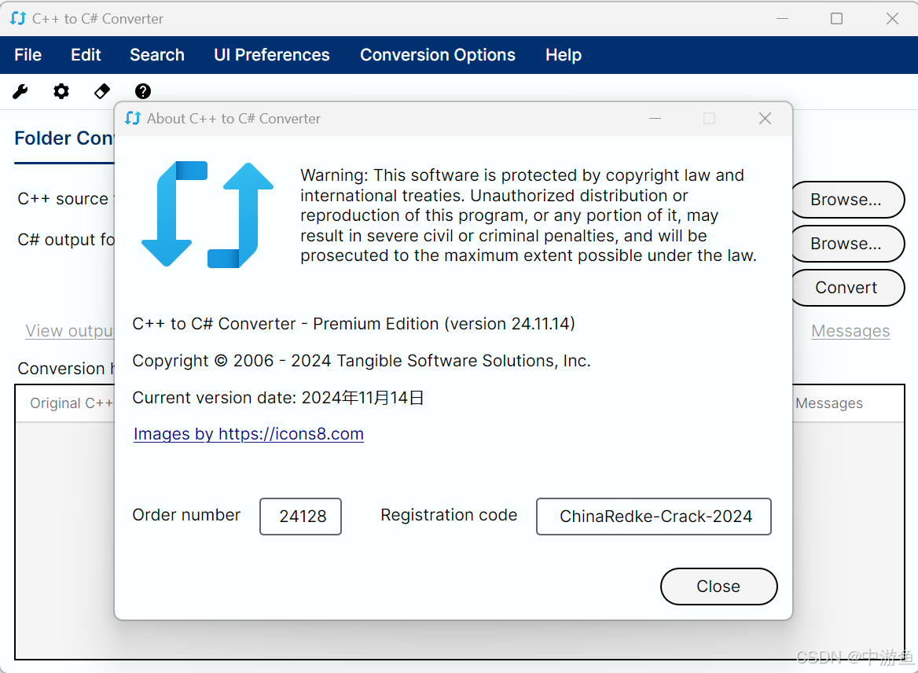Click the Current version date text
This screenshot has height=673, width=918.
point(278,398)
